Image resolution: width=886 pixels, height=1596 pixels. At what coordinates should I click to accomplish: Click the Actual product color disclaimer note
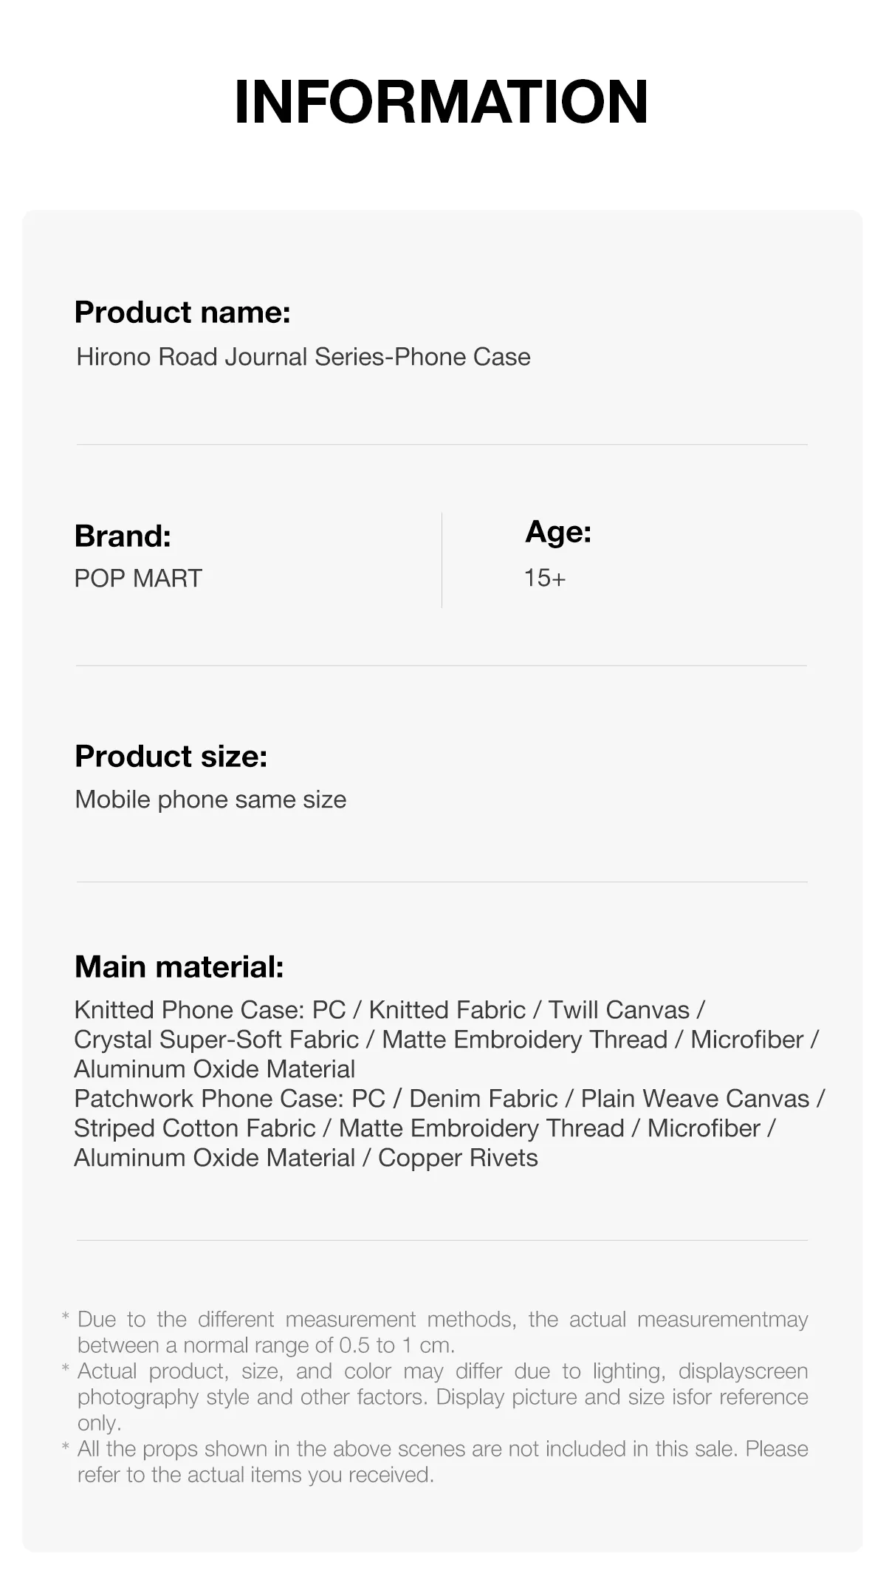click(x=442, y=1396)
